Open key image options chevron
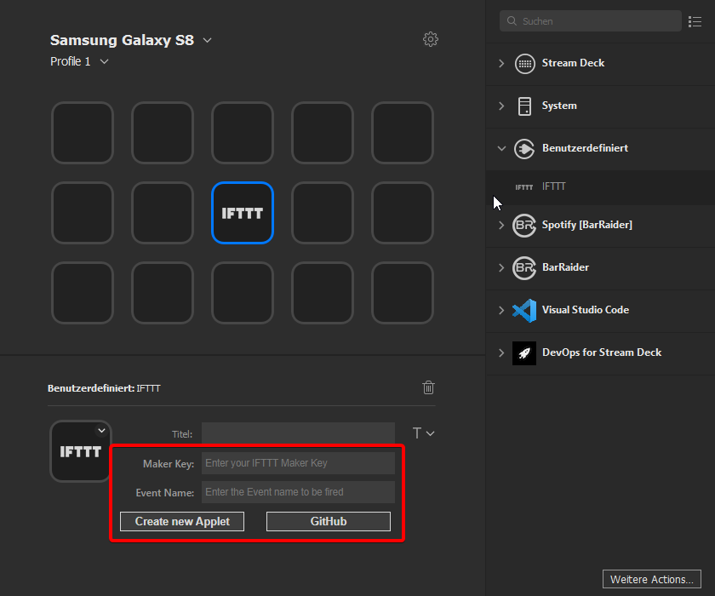715x596 pixels. [101, 431]
